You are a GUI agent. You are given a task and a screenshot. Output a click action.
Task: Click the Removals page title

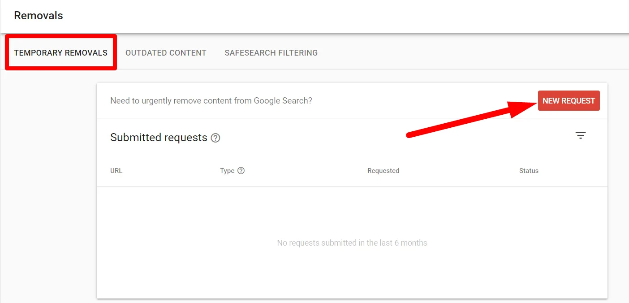(x=39, y=16)
